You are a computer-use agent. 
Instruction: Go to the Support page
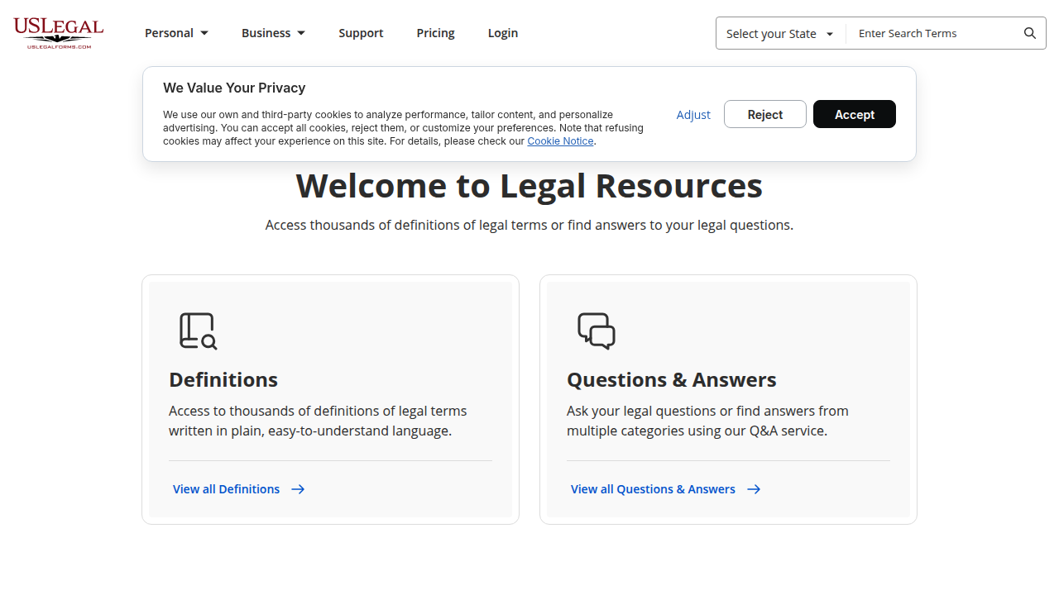click(361, 33)
